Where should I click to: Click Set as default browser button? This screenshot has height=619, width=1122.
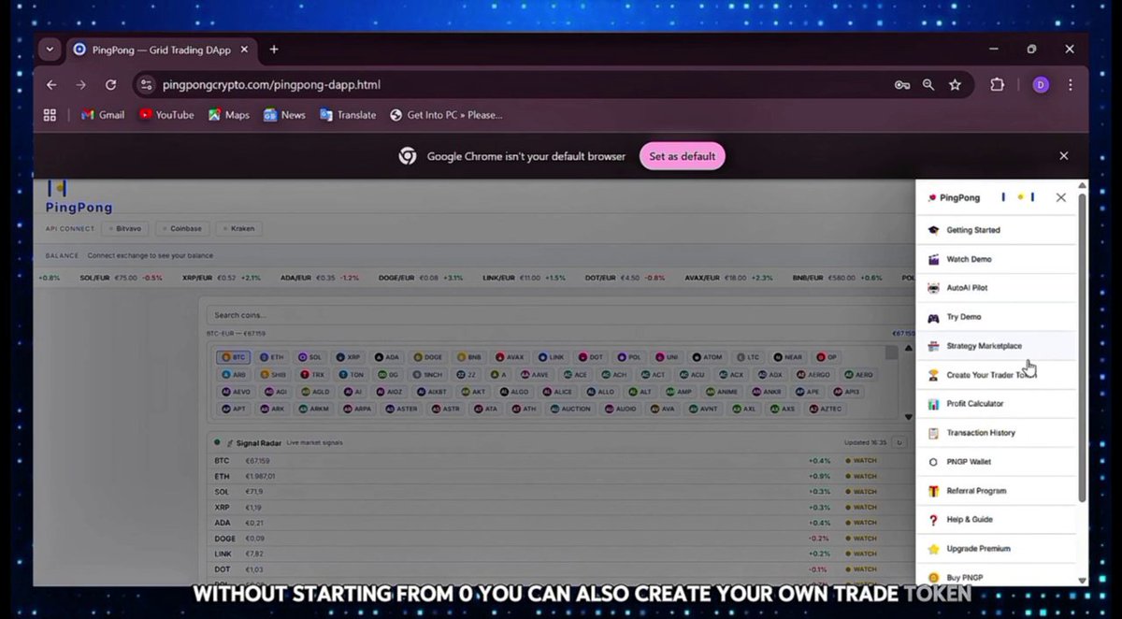click(x=683, y=156)
